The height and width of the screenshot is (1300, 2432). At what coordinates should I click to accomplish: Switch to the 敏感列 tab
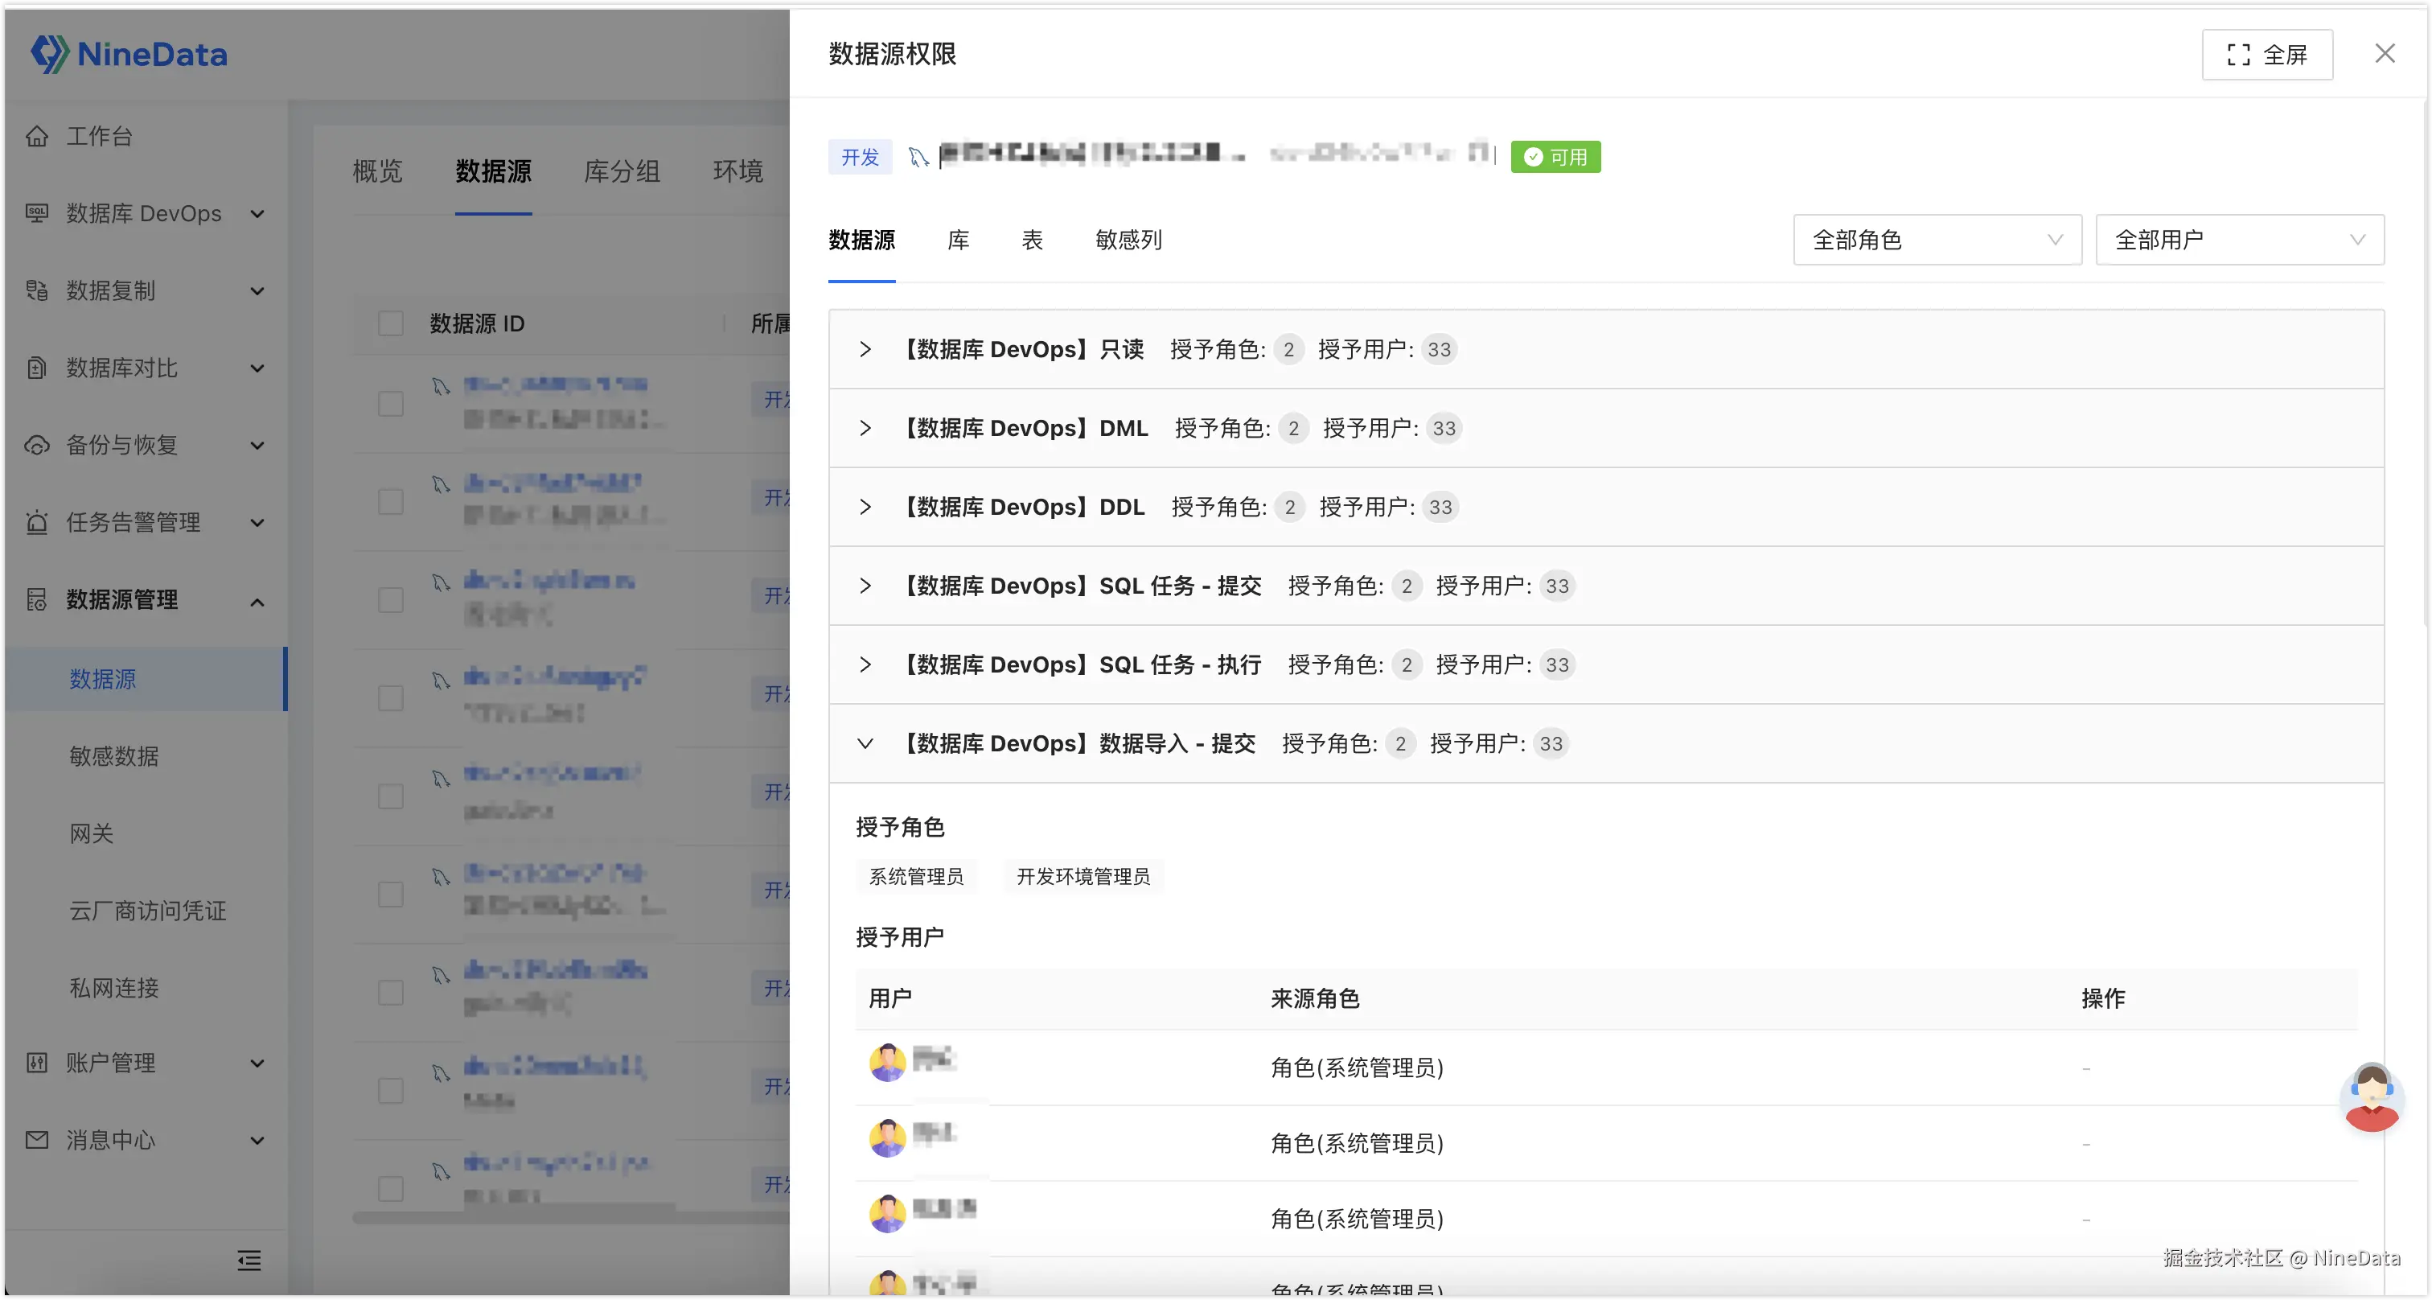point(1128,240)
